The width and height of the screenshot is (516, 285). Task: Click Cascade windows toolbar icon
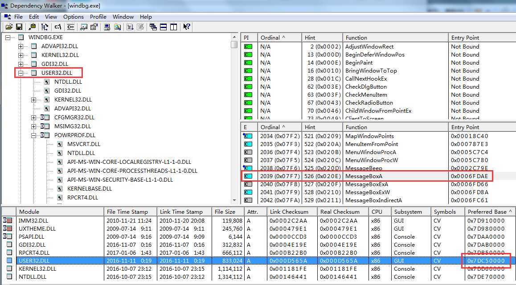(153, 27)
